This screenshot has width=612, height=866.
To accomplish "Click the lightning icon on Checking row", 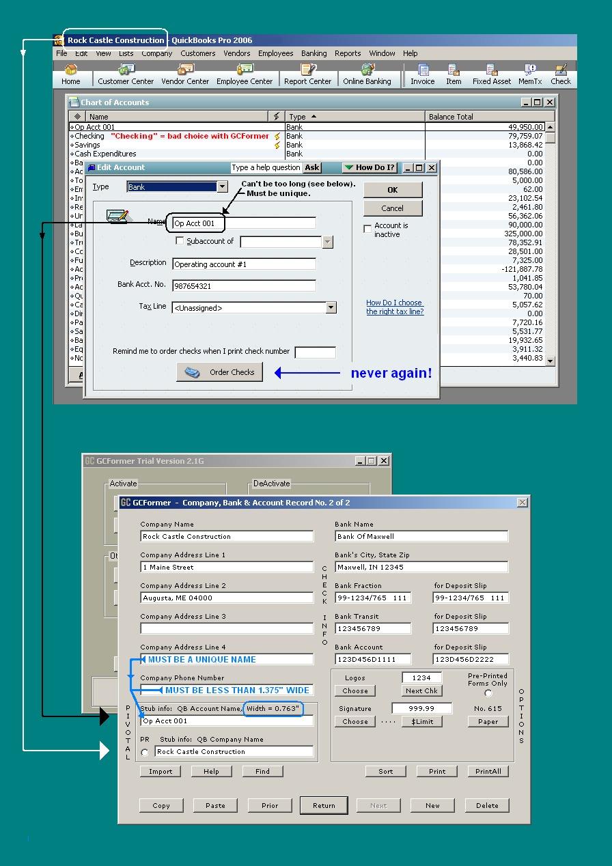I will (x=277, y=136).
